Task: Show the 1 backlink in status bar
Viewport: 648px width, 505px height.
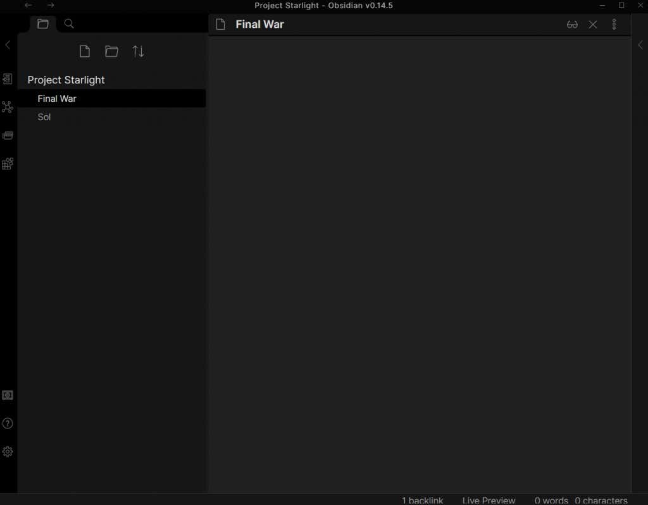Action: pos(422,500)
